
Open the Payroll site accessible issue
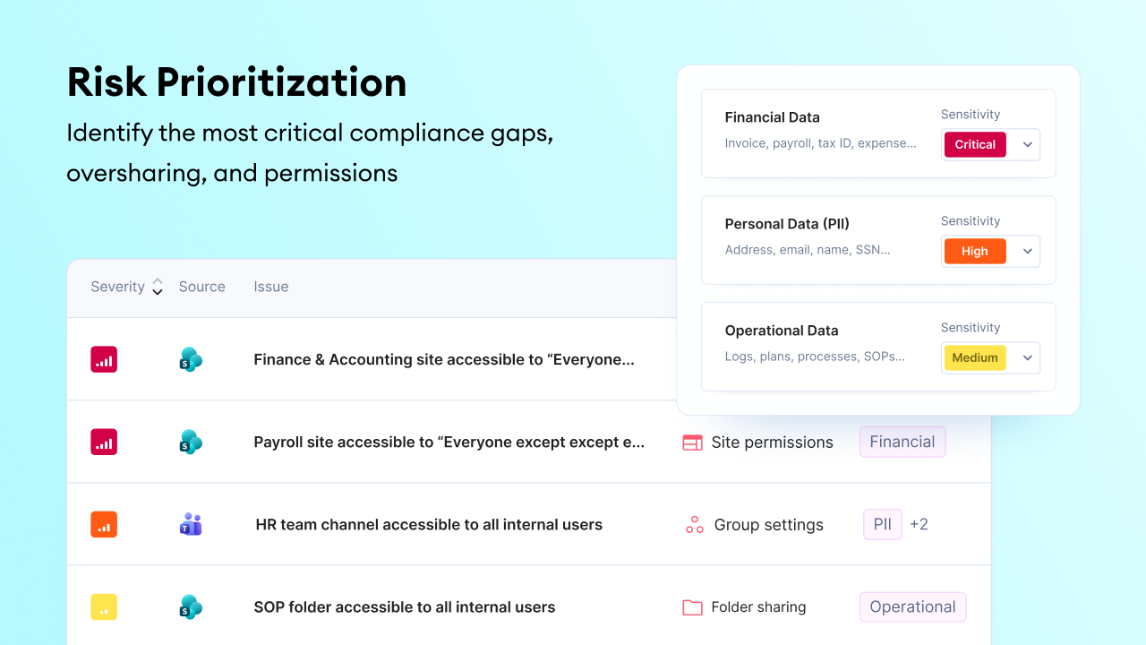449,442
